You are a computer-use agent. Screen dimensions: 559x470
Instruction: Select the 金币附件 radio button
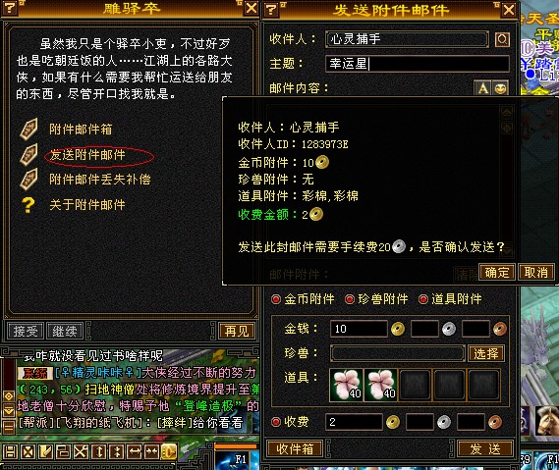276,299
